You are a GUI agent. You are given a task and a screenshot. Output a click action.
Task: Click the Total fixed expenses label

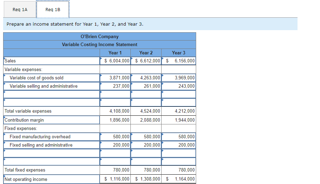(25, 170)
